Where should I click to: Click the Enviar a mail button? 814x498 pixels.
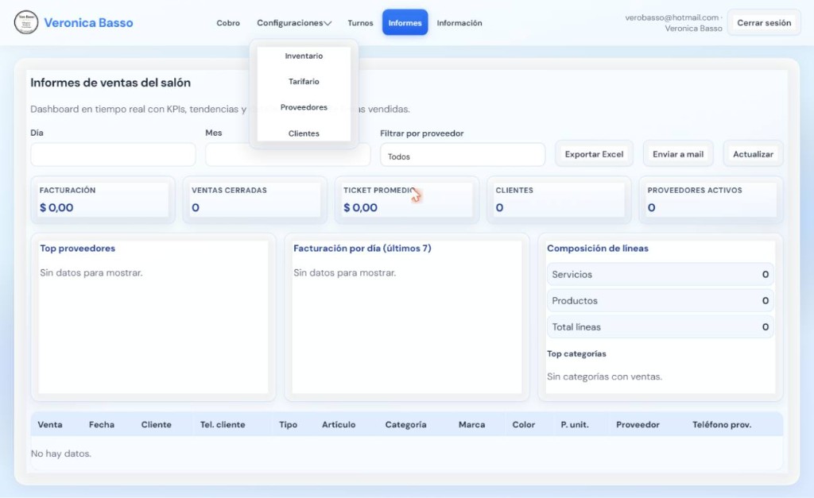[678, 154]
